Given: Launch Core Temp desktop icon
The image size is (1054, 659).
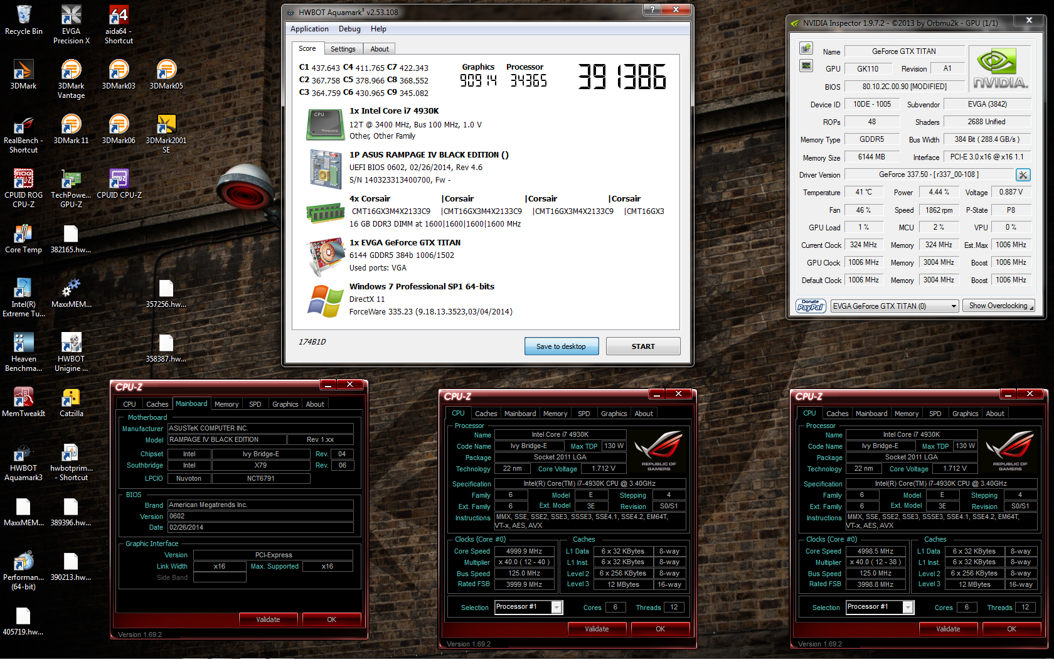Looking at the screenshot, I should coord(24,238).
